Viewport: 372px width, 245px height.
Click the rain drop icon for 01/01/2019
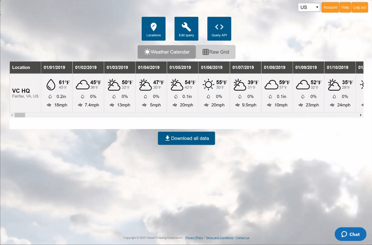51,84
